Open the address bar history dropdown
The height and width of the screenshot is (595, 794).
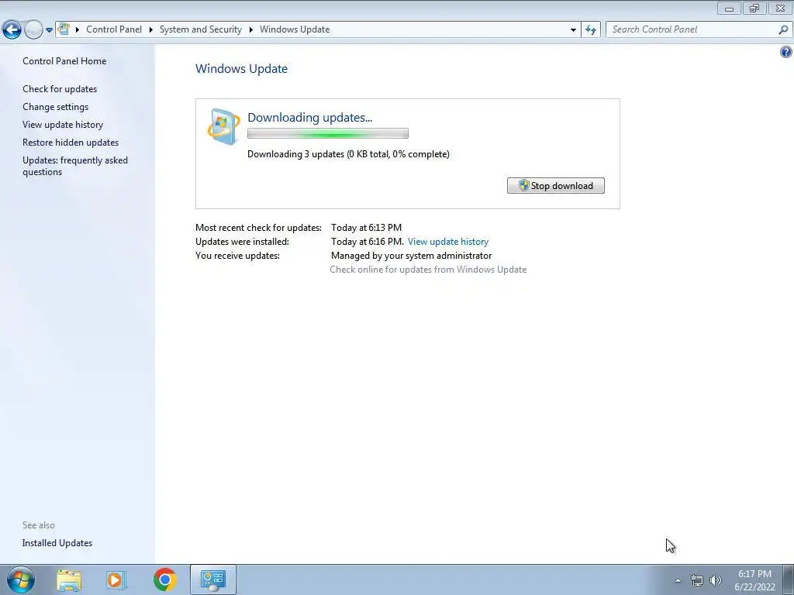coord(573,30)
